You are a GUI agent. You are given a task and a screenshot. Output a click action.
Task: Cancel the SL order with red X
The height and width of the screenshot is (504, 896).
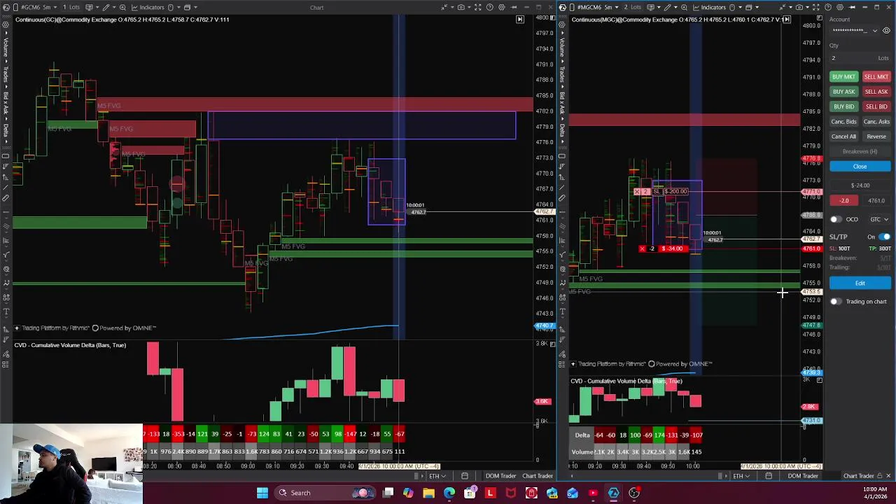coord(637,191)
